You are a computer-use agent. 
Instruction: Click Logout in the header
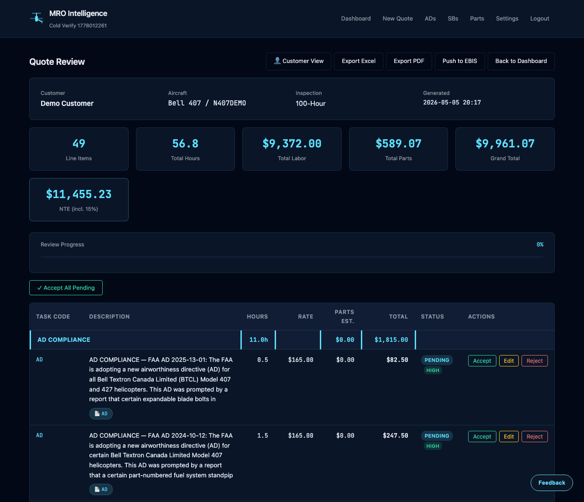540,19
